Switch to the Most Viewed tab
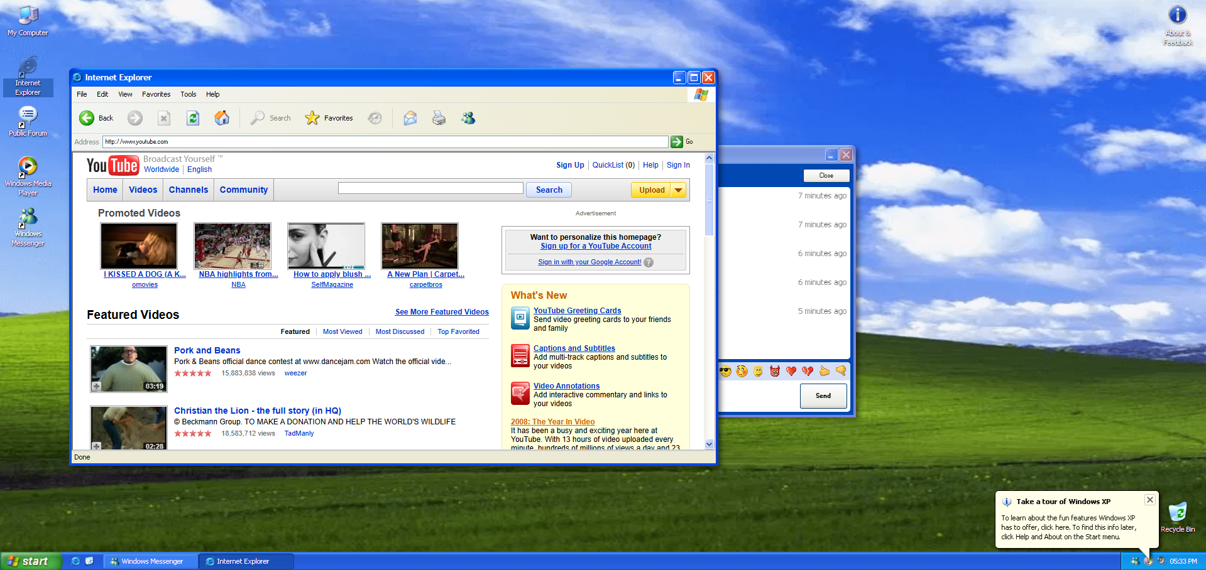The width and height of the screenshot is (1206, 570). 343,331
